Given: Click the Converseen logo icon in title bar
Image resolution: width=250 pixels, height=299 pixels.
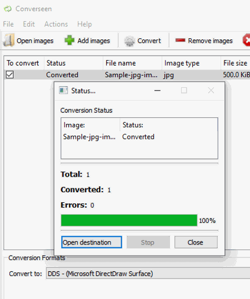Looking at the screenshot, I should click(8, 9).
